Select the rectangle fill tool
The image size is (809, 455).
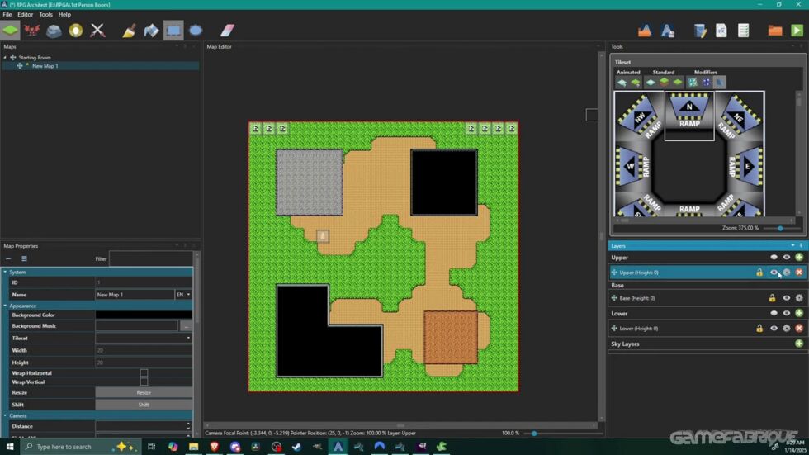click(173, 31)
